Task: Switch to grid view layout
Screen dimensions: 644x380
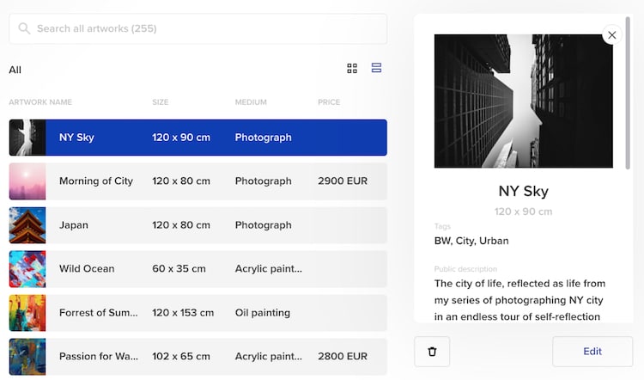Action: (352, 69)
